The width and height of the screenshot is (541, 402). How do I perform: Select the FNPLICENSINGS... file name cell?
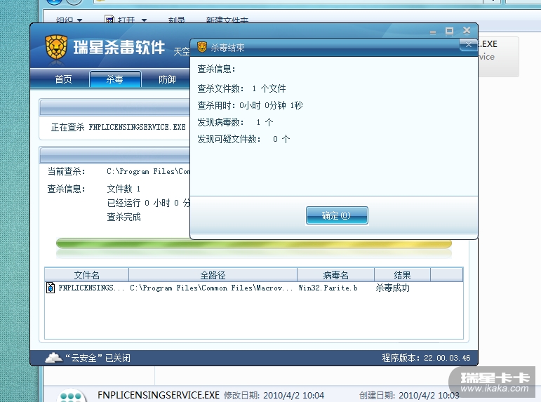point(91,288)
